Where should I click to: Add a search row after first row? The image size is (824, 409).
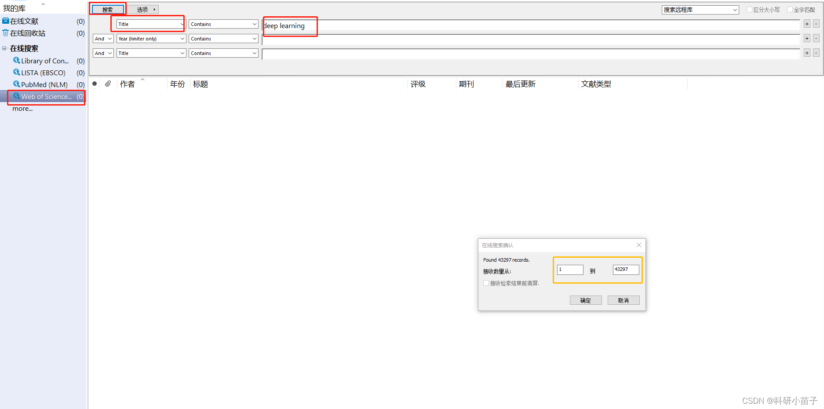pyautogui.click(x=807, y=24)
